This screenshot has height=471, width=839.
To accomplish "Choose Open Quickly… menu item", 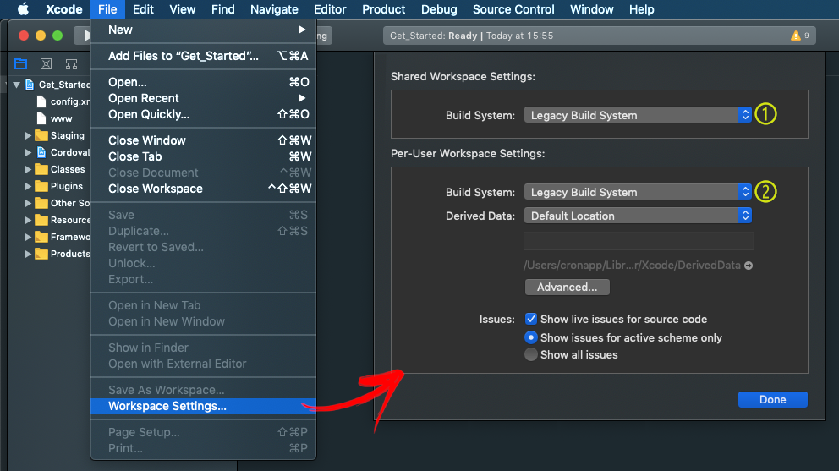I will coord(203,114).
